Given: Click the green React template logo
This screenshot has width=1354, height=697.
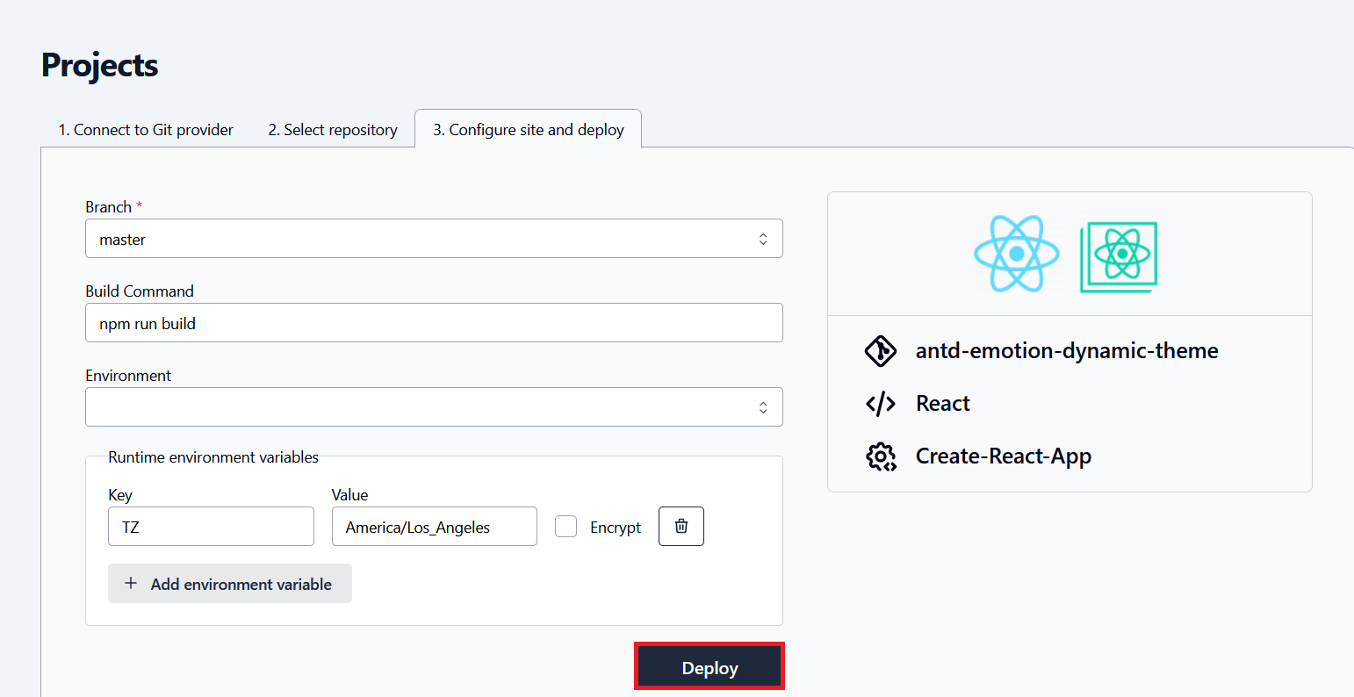Looking at the screenshot, I should (1119, 256).
